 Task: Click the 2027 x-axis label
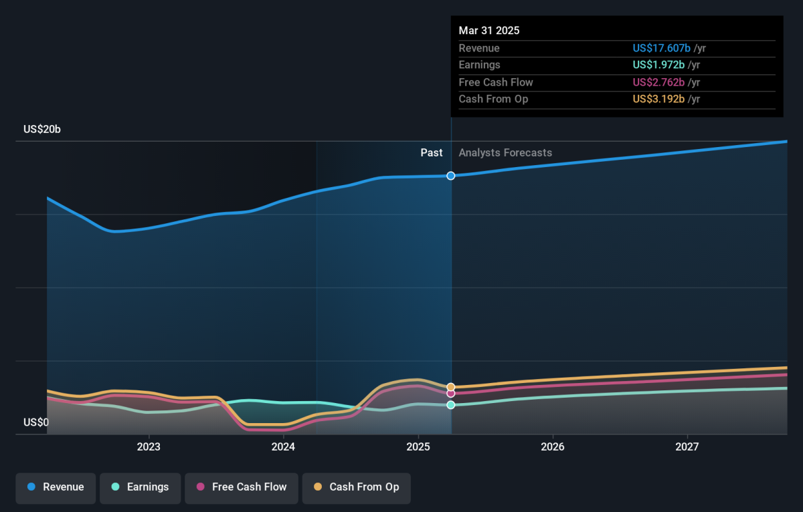tap(688, 446)
